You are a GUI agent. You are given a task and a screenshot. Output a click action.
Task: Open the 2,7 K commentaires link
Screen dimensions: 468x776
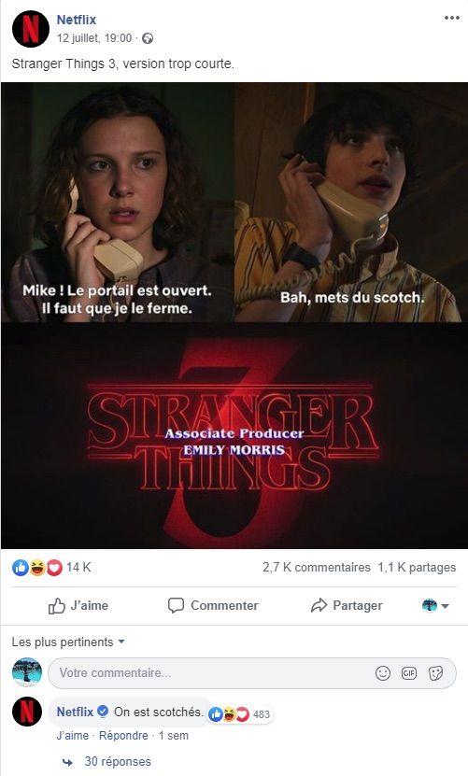pyautogui.click(x=317, y=567)
